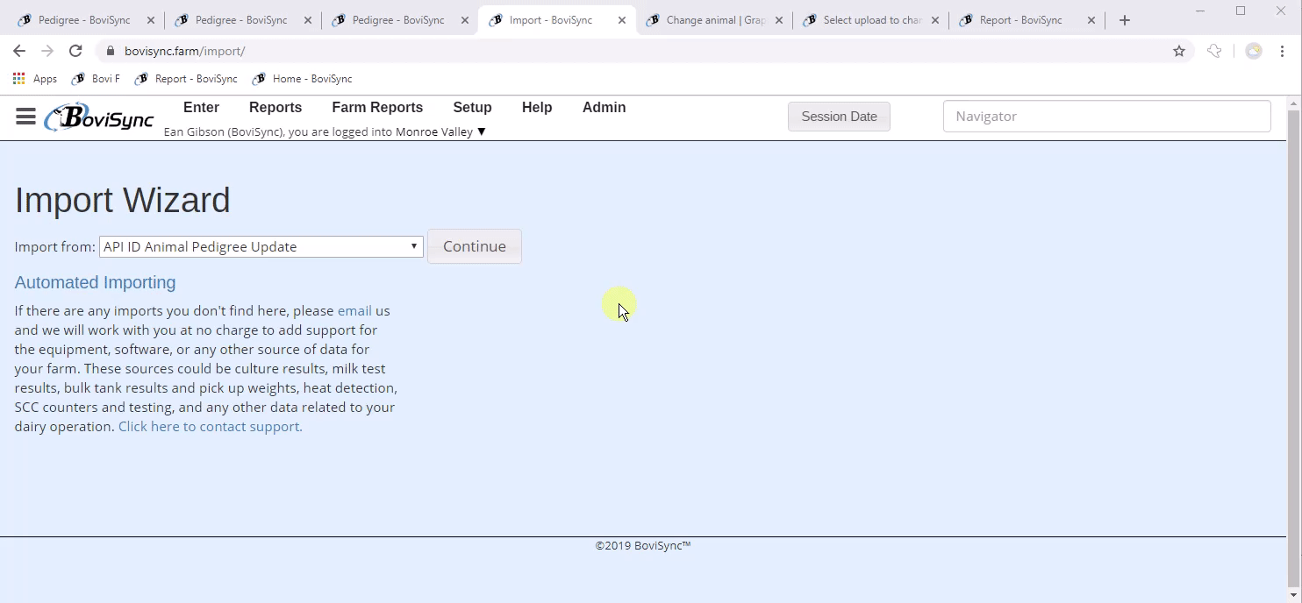This screenshot has width=1302, height=603.
Task: Open the Help menu
Action: [537, 107]
